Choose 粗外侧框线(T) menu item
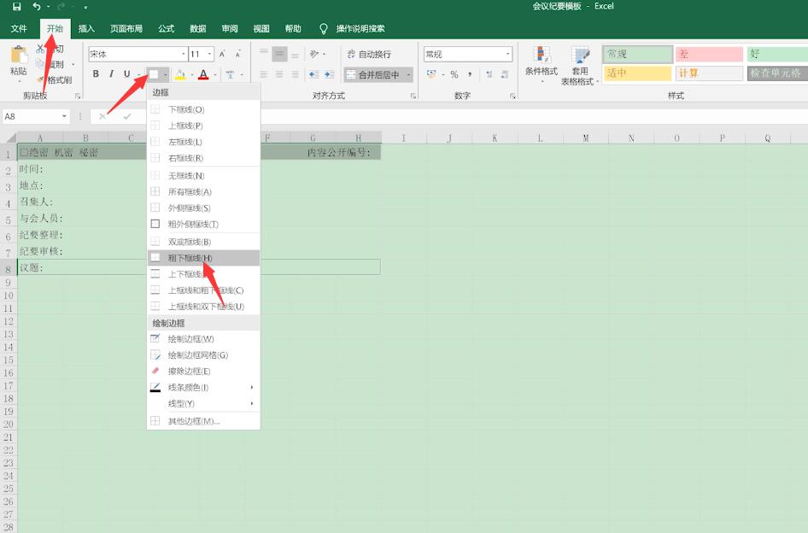 point(203,225)
